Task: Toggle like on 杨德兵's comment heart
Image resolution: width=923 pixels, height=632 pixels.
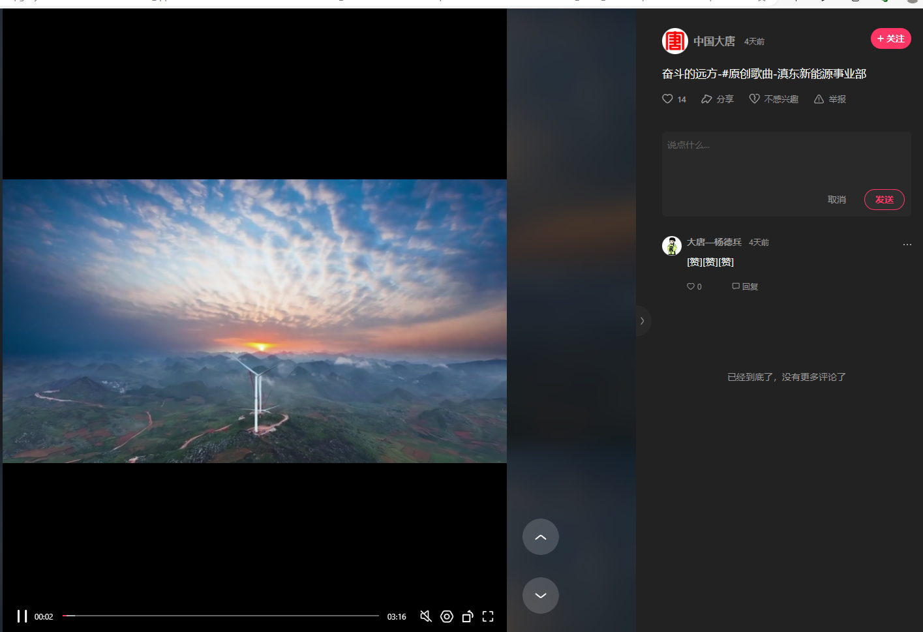Action: 690,286
